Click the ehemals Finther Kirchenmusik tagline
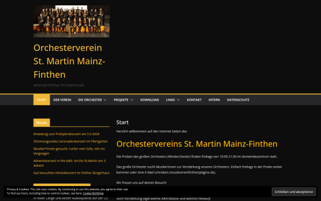Screen dimensions: 321x201 pyautogui.click(x=58, y=85)
